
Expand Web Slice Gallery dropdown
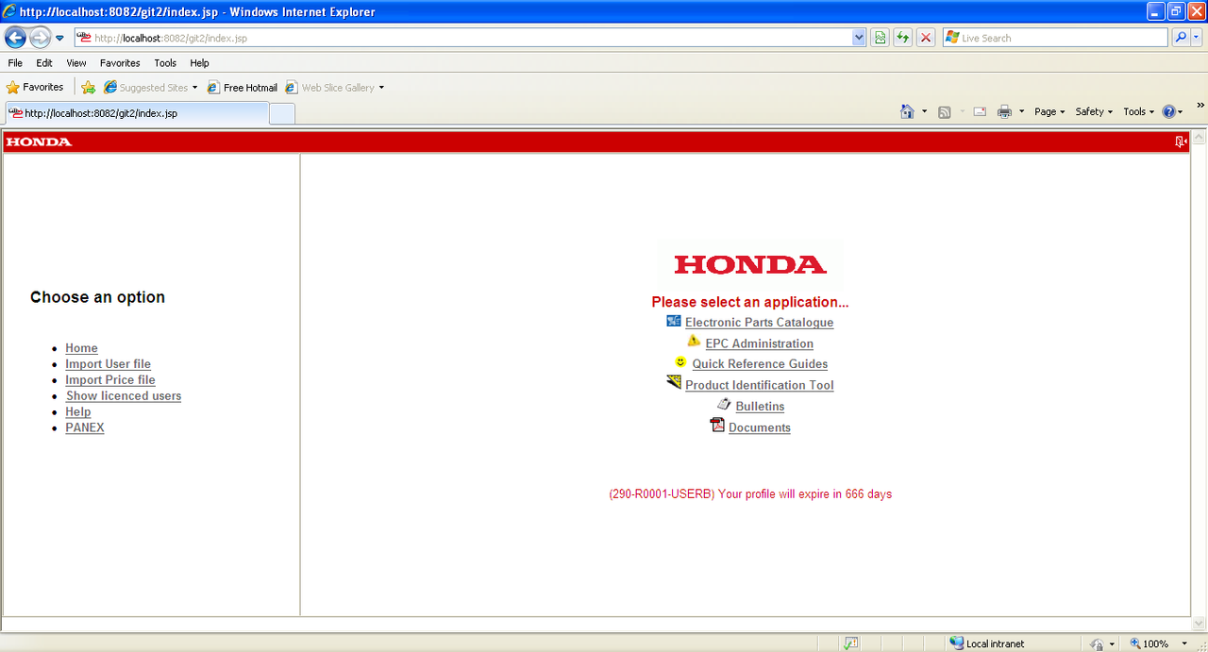click(x=381, y=88)
